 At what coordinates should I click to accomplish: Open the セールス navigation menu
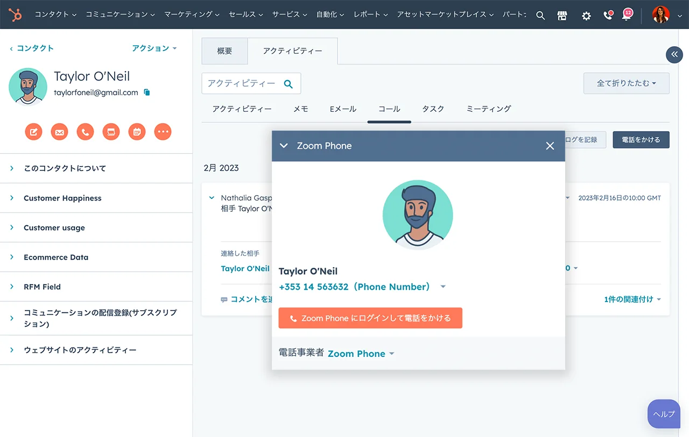coord(246,15)
